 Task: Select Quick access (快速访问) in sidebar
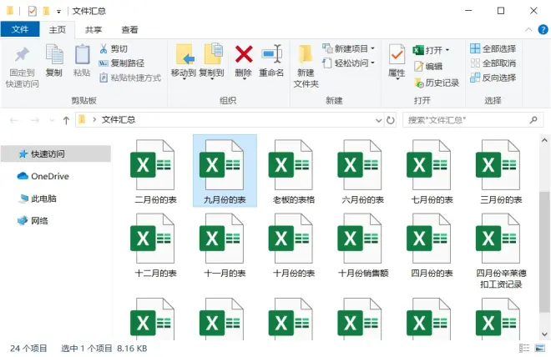[x=56, y=153]
